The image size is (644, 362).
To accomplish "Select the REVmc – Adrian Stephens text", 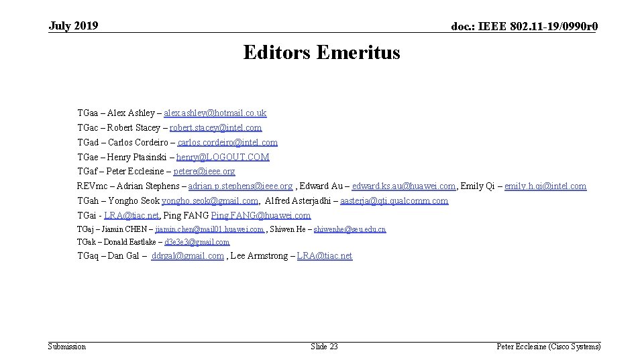I will point(128,186).
